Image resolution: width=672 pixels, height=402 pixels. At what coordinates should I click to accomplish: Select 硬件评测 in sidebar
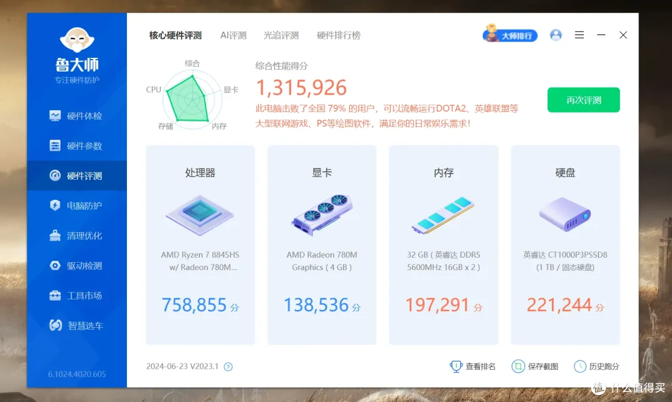coord(77,175)
